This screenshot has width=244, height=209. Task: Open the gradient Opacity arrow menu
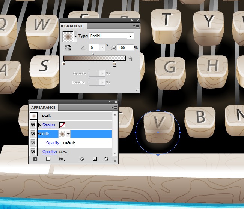[102, 73]
